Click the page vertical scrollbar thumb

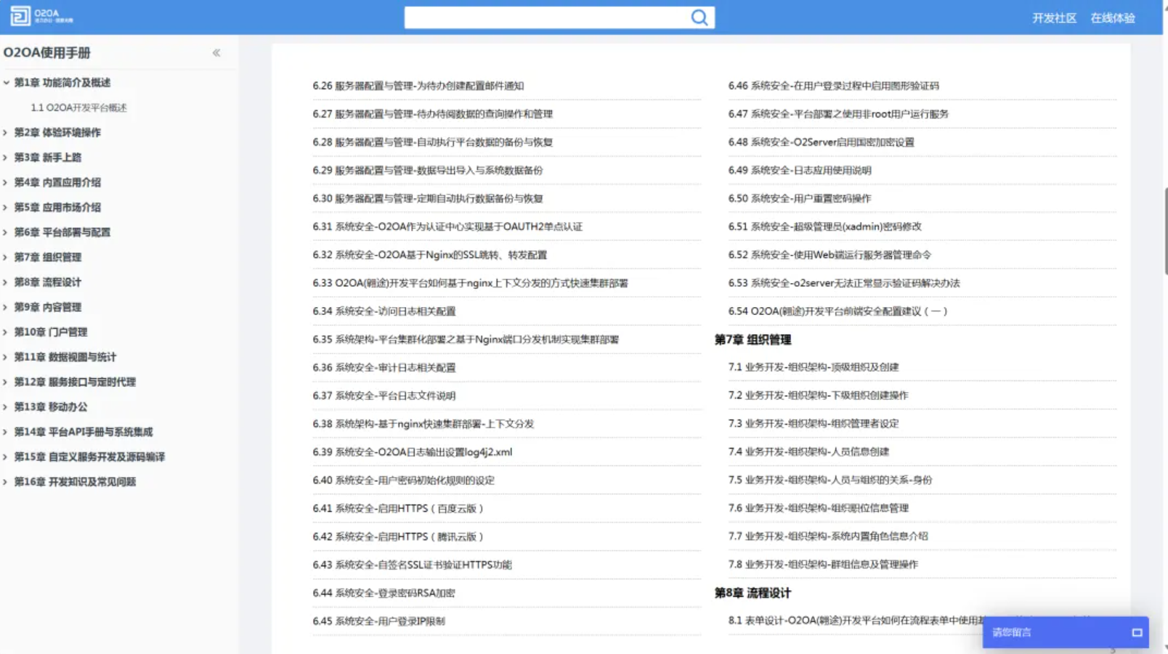coord(1165,231)
